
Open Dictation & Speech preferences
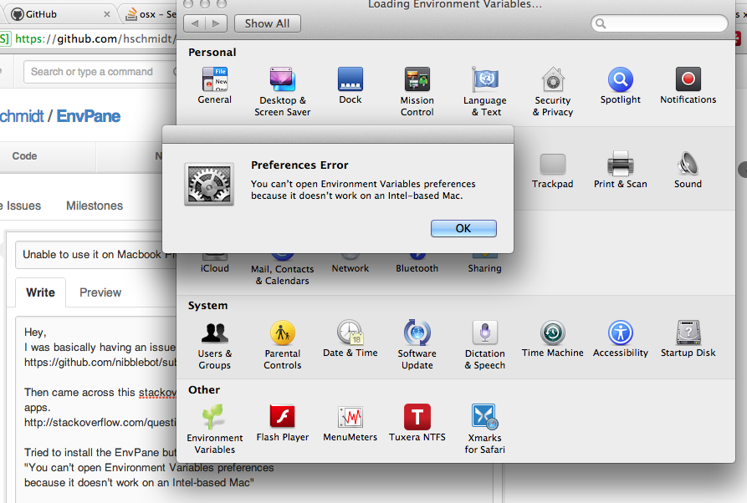pyautogui.click(x=485, y=345)
